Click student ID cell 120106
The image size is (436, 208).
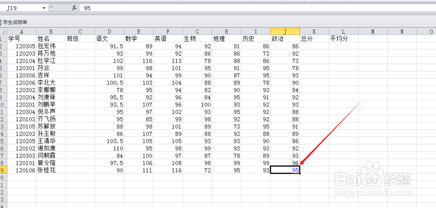pyautogui.click(x=22, y=170)
